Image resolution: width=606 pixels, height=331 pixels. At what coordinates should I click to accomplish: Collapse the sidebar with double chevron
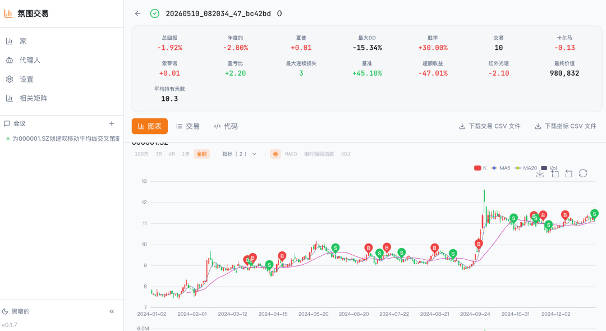pos(112,311)
